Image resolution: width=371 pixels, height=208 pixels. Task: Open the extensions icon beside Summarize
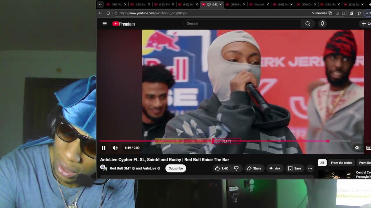(337, 13)
